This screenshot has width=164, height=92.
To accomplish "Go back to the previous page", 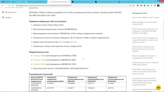I will click(x=2, y=6).
